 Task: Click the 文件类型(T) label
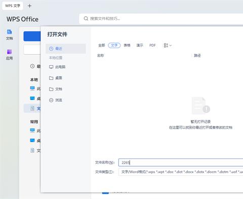click(105, 172)
